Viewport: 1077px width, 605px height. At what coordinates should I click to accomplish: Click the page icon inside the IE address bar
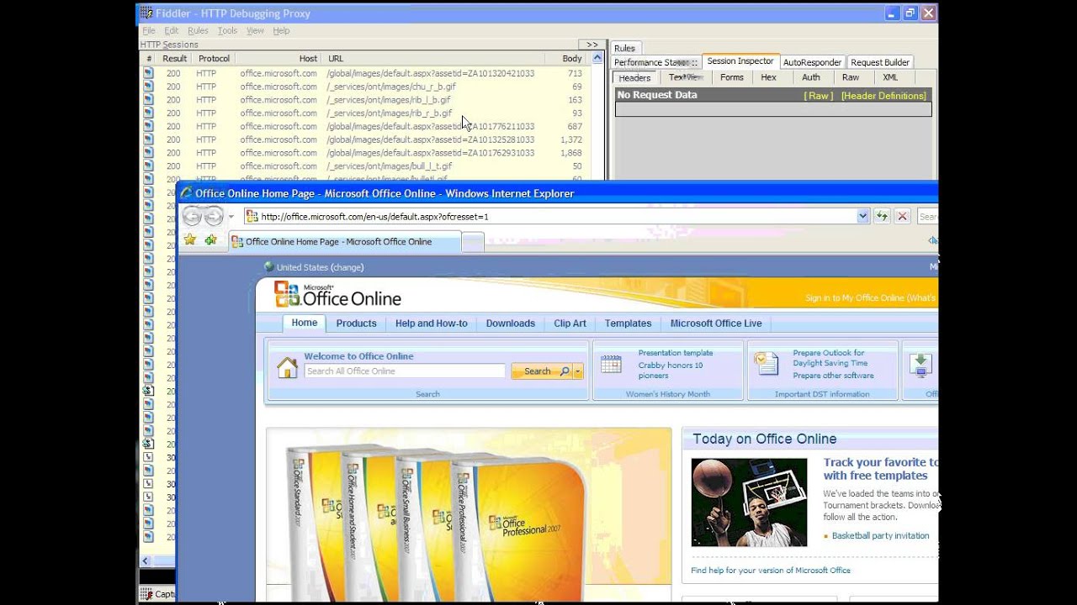coord(252,217)
